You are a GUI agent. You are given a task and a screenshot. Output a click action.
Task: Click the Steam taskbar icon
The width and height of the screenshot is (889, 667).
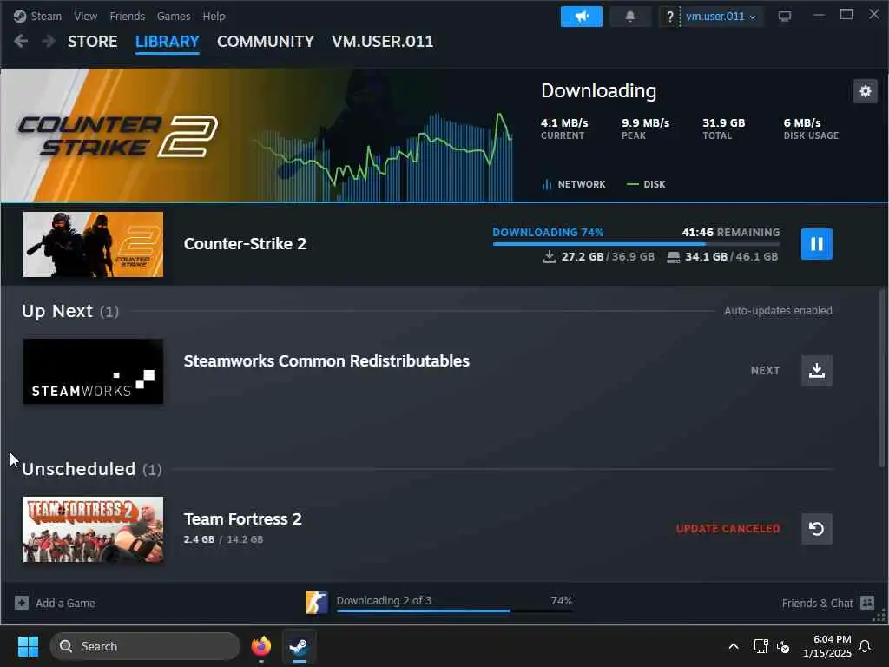299,646
